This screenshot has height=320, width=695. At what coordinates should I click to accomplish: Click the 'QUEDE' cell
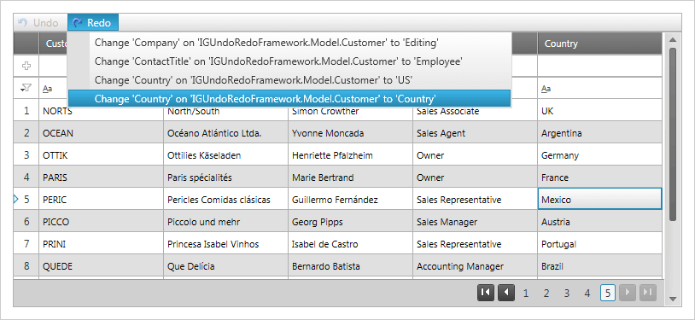click(x=101, y=266)
